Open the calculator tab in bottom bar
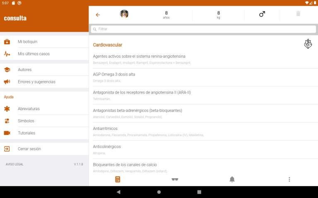The width and height of the screenshot is (318, 198). point(118,179)
